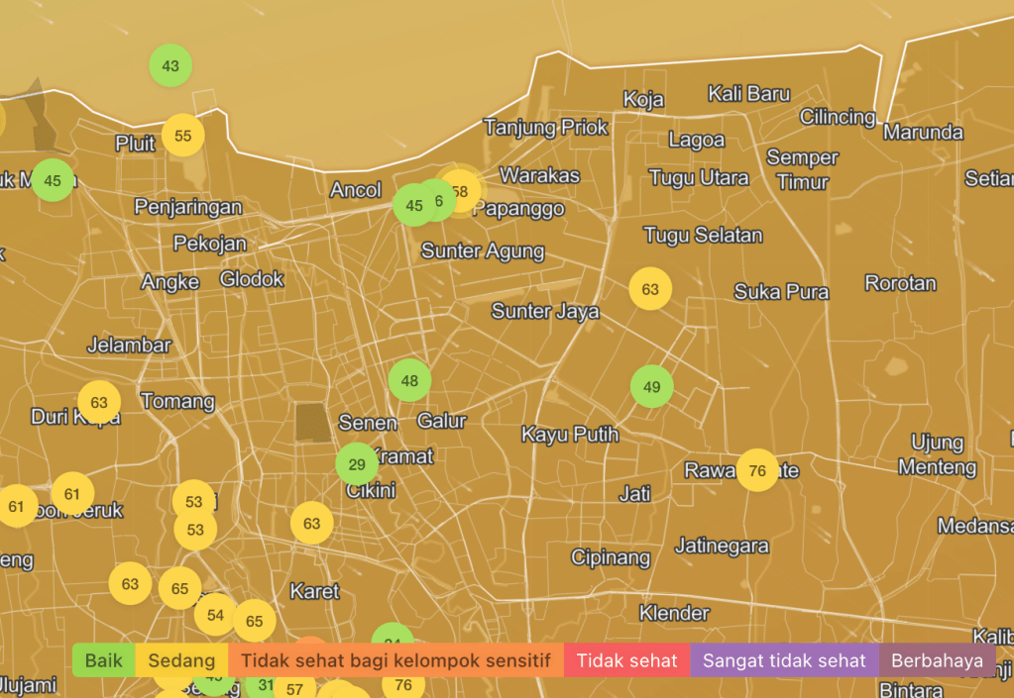Open the 63 marker at Duri Kepa
Screen dimensions: 1014x698
tap(99, 403)
